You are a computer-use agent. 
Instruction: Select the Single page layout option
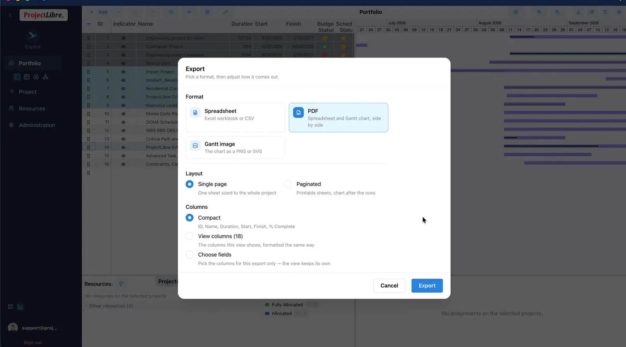click(x=189, y=184)
